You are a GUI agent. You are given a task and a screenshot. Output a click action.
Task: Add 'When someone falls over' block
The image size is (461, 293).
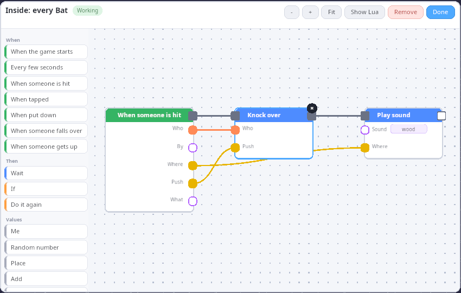coord(46,131)
